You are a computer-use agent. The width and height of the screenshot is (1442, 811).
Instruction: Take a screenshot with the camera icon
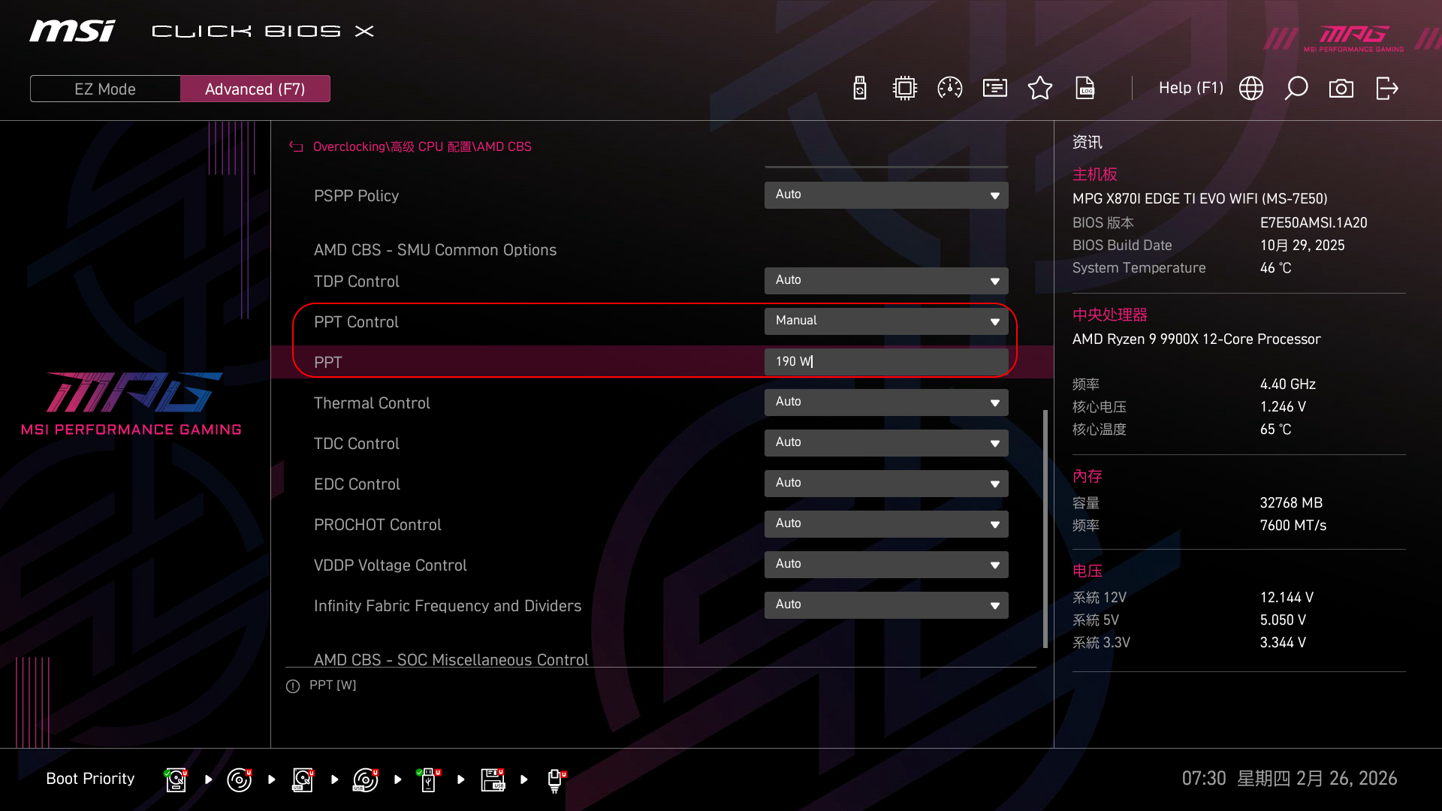coord(1341,89)
